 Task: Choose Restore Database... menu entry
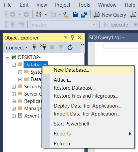(88, 88)
